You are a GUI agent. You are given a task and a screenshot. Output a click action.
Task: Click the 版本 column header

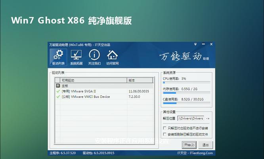[x=140, y=80]
